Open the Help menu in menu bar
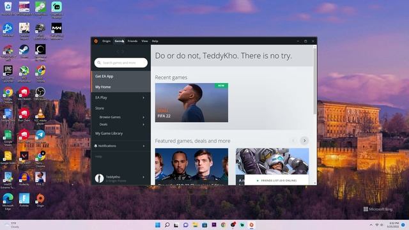The height and width of the screenshot is (230, 409). (155, 41)
